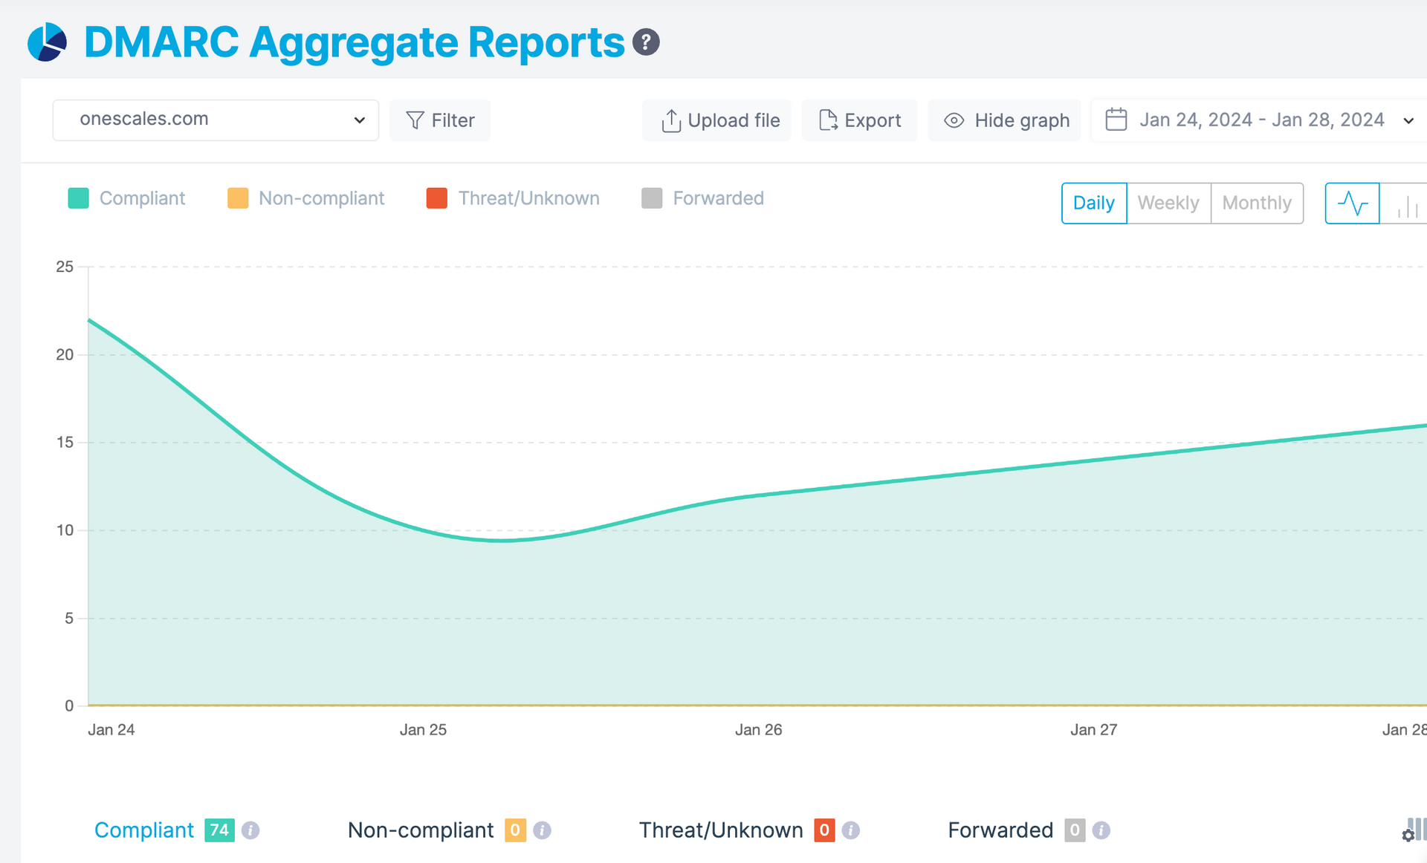The height and width of the screenshot is (863, 1427).
Task: Toggle Compliant series in chart legend
Action: pos(126,198)
